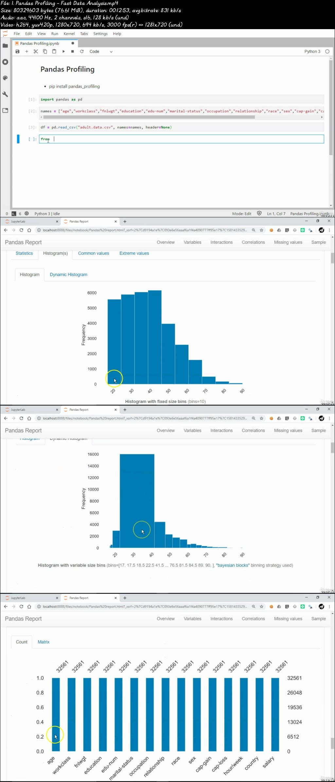Open the Help menu
335x782 pixels.
pyautogui.click(x=117, y=34)
